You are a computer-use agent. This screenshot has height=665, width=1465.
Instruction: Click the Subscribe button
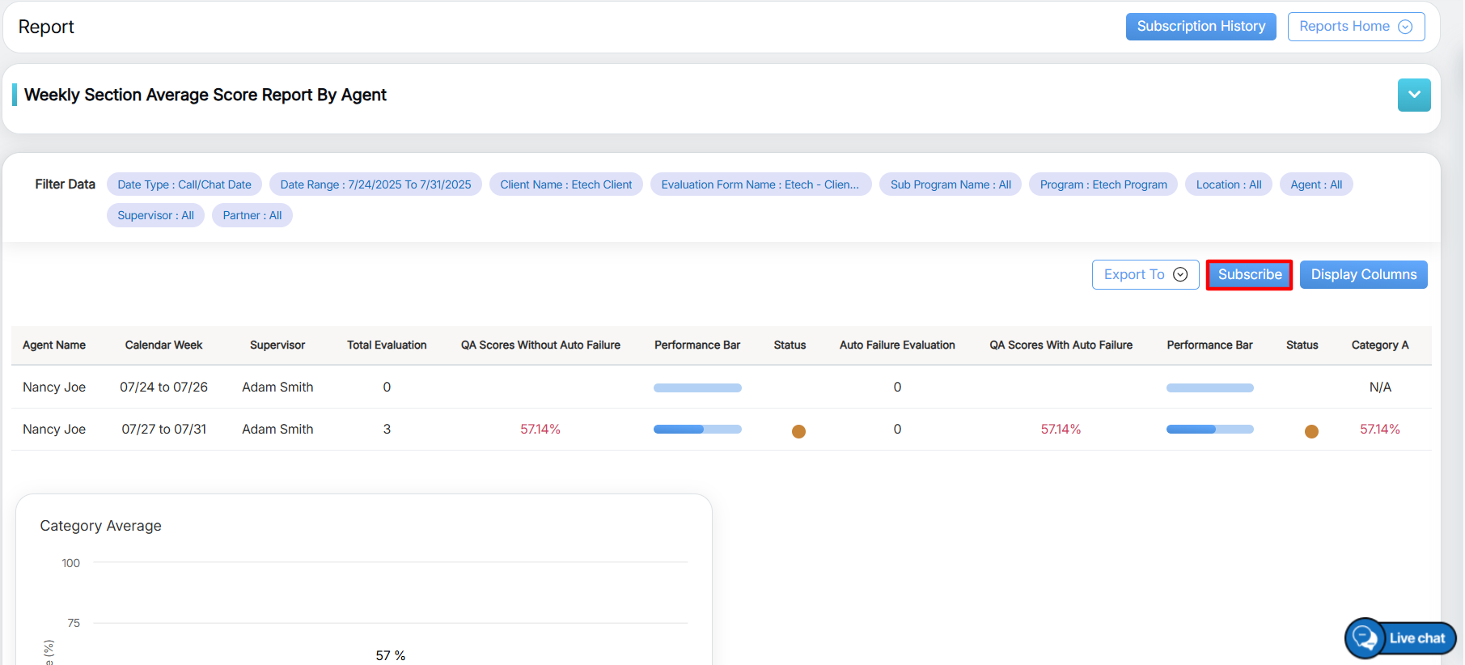pos(1249,274)
